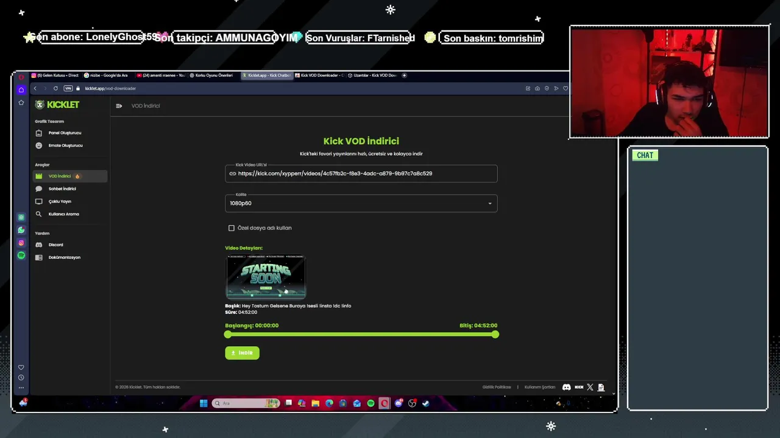Click the Opera icon on taskbar
This screenshot has width=780, height=438.
(385, 403)
